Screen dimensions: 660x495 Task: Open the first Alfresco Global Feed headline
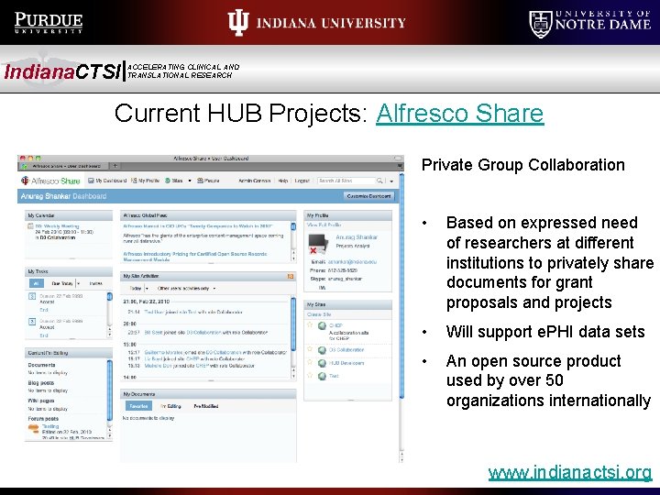[x=198, y=226]
